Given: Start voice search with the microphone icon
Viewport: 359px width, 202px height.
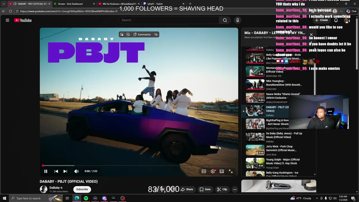Looking at the screenshot, I should point(238,20).
